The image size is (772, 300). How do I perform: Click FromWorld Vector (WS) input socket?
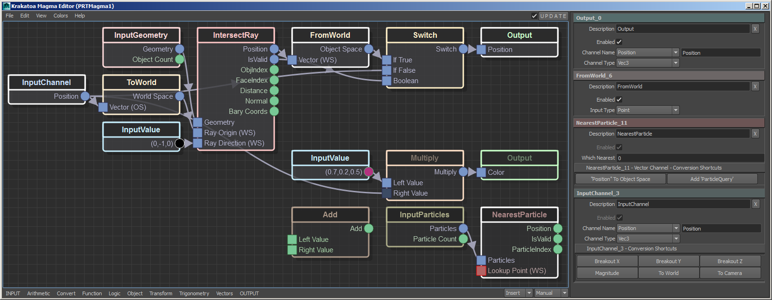(x=292, y=60)
